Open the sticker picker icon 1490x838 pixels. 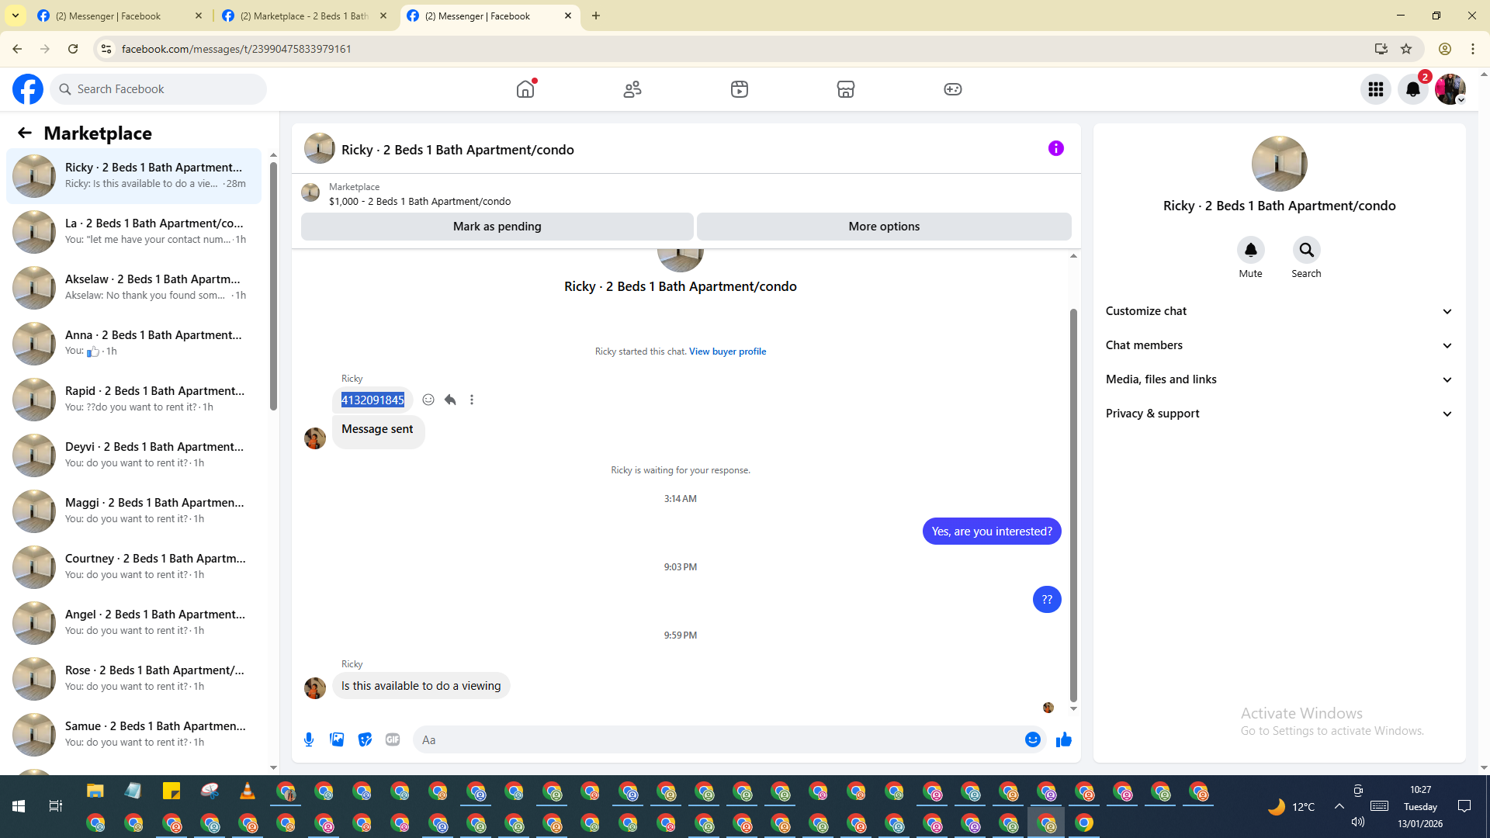(365, 739)
